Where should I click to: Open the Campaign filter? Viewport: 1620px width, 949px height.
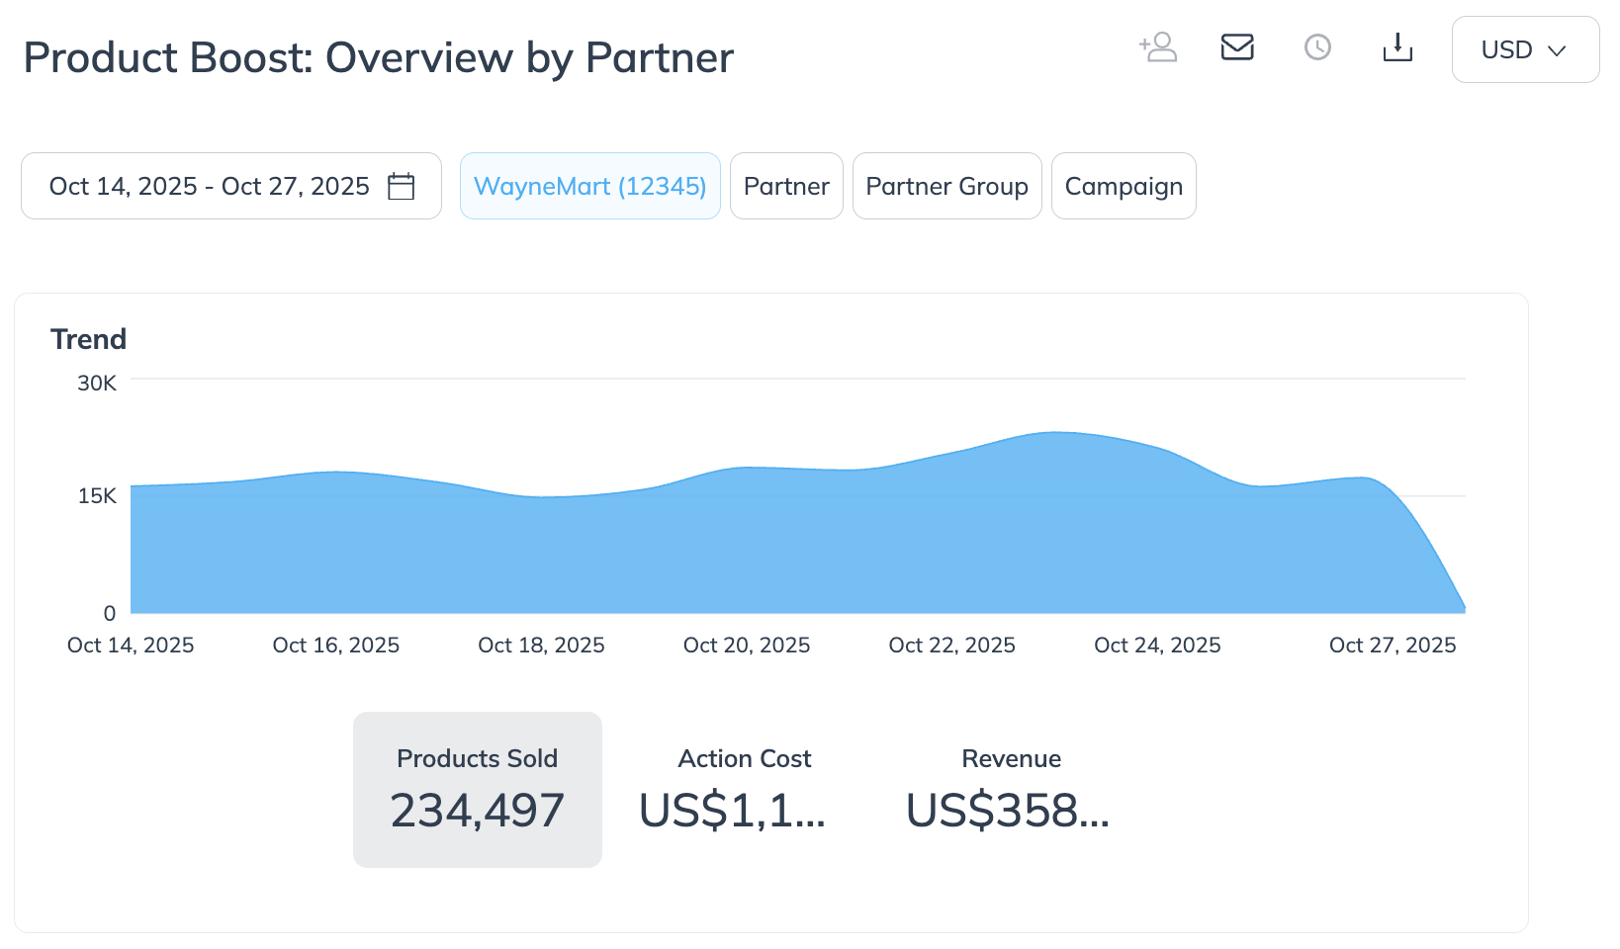(1124, 187)
